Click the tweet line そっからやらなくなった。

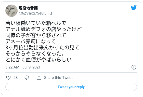tap(35, 53)
